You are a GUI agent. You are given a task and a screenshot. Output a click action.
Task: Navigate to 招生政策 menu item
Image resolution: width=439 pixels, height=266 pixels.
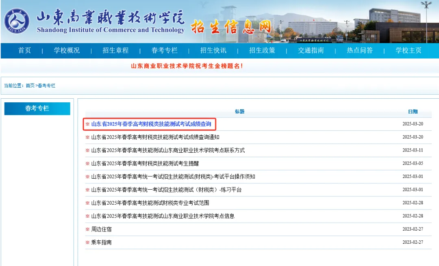pos(262,51)
